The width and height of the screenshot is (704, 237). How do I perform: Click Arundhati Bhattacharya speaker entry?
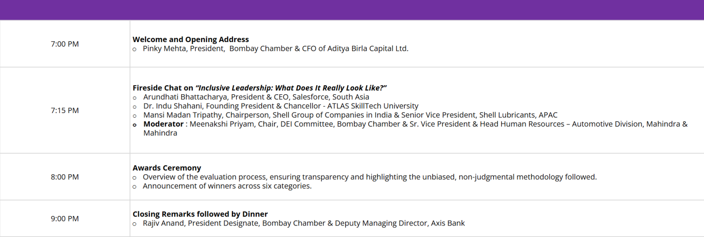[256, 97]
